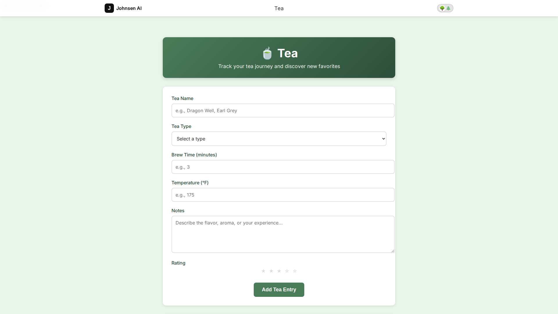Set rating to two stars
This screenshot has height=314, width=558.
271,271
